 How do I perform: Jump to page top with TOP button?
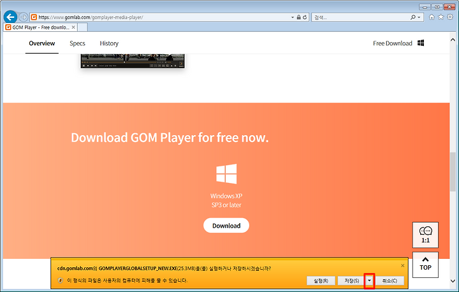(x=425, y=265)
